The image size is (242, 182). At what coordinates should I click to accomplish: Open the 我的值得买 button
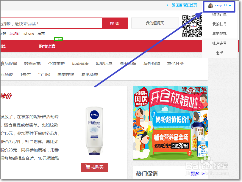click(x=155, y=23)
